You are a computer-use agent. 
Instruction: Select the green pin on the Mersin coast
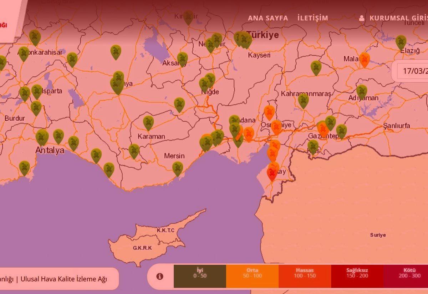178,168
